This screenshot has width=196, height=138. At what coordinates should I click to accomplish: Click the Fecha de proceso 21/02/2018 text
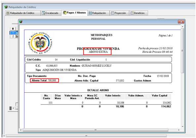pyautogui.click(x=155, y=48)
